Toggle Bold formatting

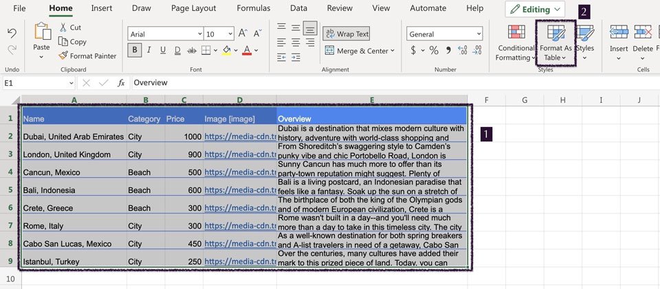(x=135, y=50)
